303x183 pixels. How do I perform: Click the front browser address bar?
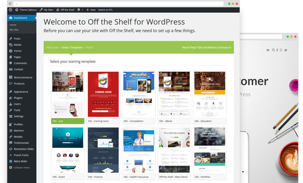tap(118, 4)
